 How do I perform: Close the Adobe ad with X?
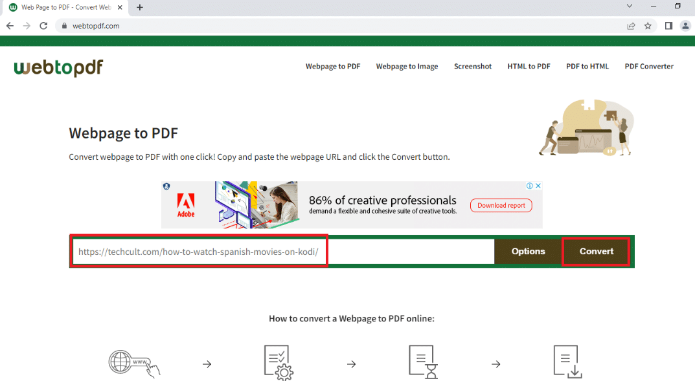point(538,186)
